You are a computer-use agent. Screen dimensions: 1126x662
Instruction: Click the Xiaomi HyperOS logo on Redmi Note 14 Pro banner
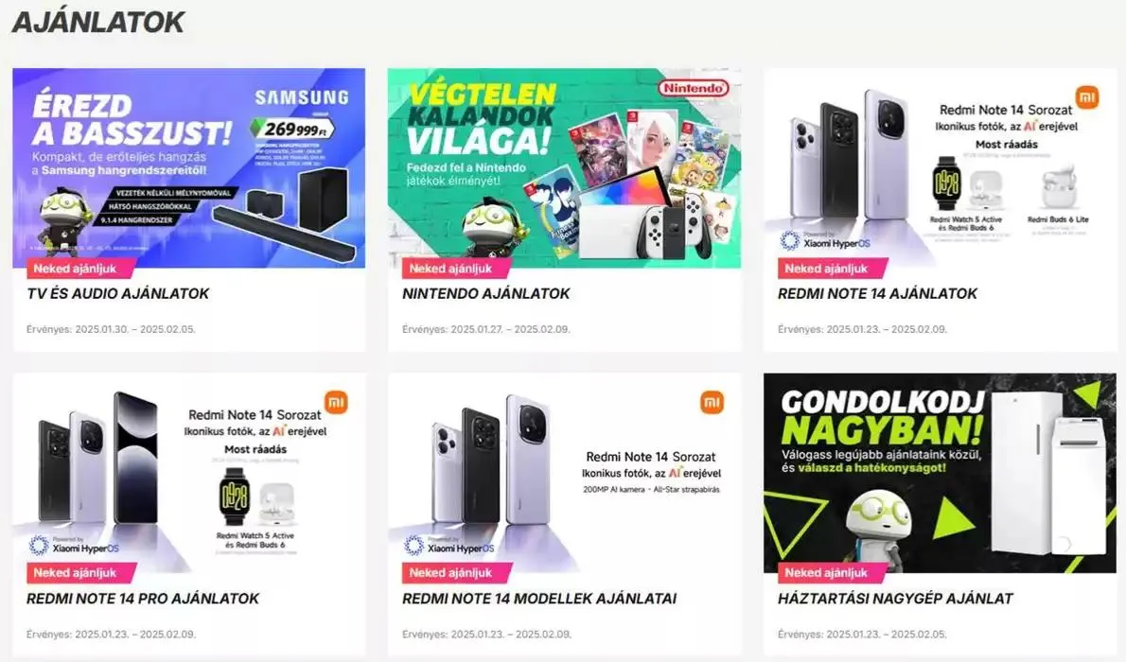point(74,546)
